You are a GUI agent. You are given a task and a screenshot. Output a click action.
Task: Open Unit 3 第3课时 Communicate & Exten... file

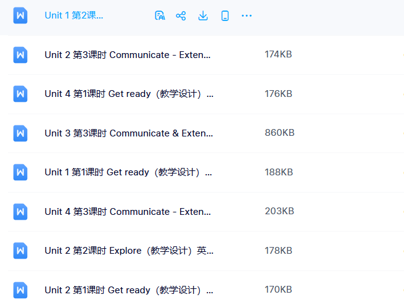(x=129, y=133)
